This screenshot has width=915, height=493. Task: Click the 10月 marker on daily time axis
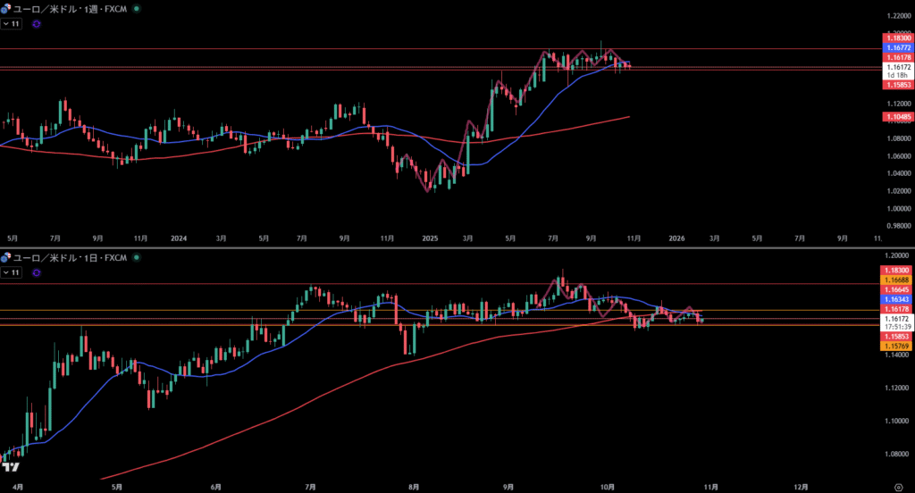[x=608, y=487]
